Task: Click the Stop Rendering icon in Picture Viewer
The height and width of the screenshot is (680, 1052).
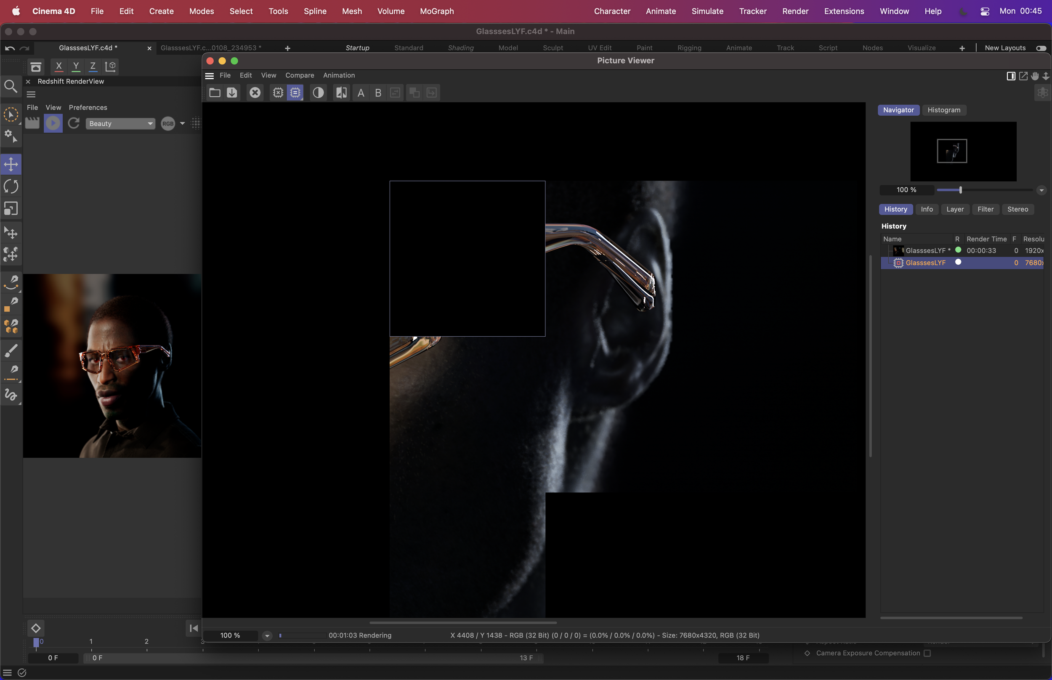Action: 255,93
